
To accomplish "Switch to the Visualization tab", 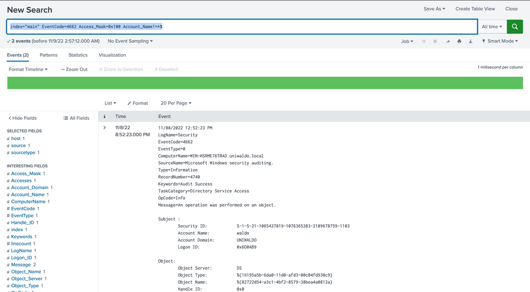I will (x=112, y=55).
